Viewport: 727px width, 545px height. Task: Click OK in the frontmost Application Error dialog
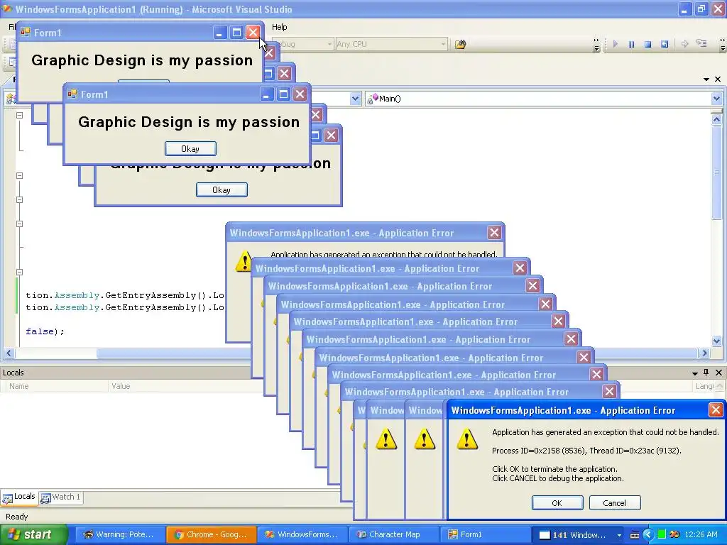coord(557,503)
